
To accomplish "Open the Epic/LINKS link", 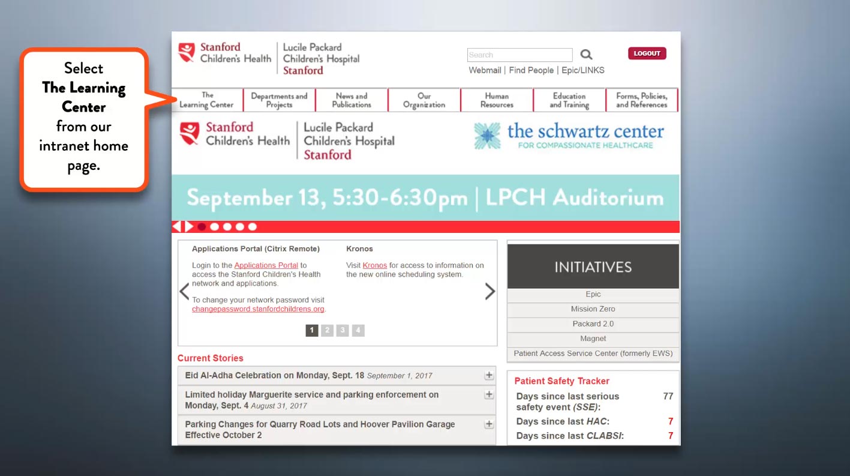I will pyautogui.click(x=583, y=70).
